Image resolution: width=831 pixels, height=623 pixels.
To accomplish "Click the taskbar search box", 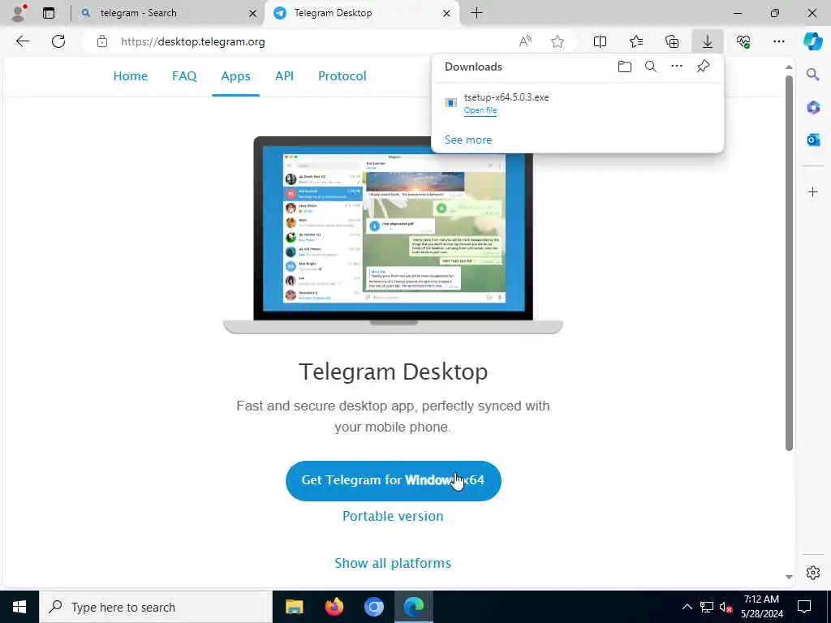I will (155, 607).
